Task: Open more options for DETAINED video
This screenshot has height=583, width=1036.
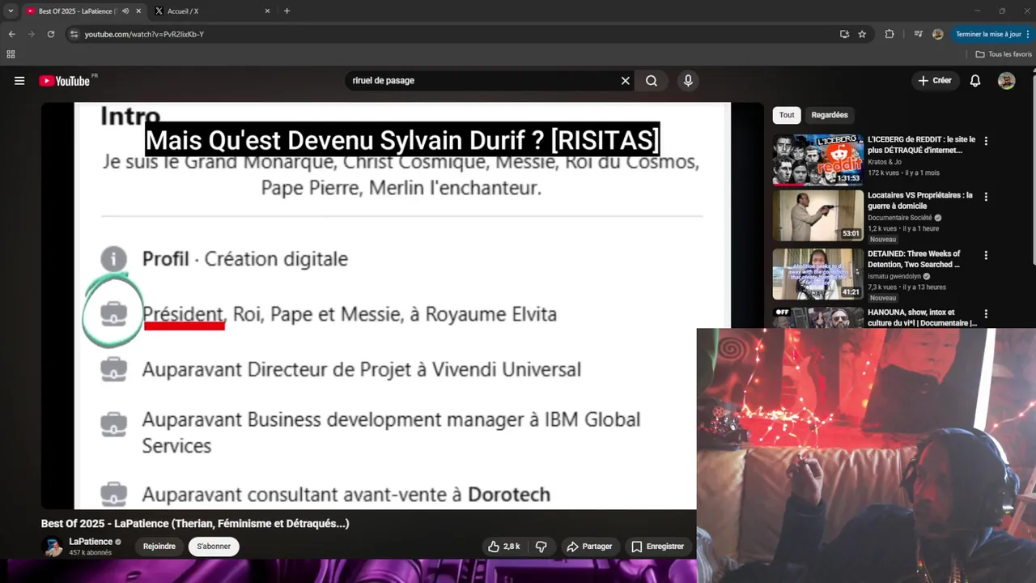Action: [986, 255]
